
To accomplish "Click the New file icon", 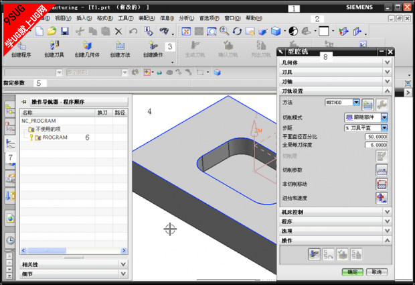I will point(39,32).
